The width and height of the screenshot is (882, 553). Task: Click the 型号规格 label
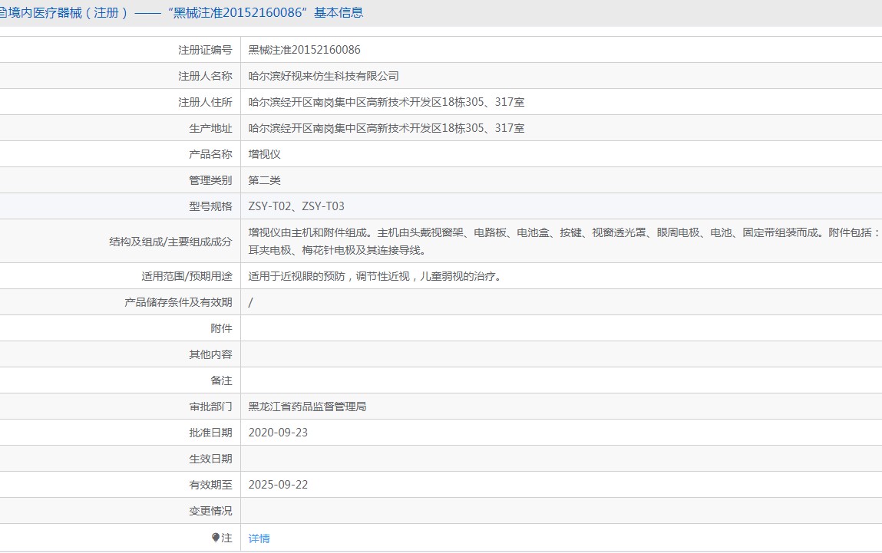point(210,206)
